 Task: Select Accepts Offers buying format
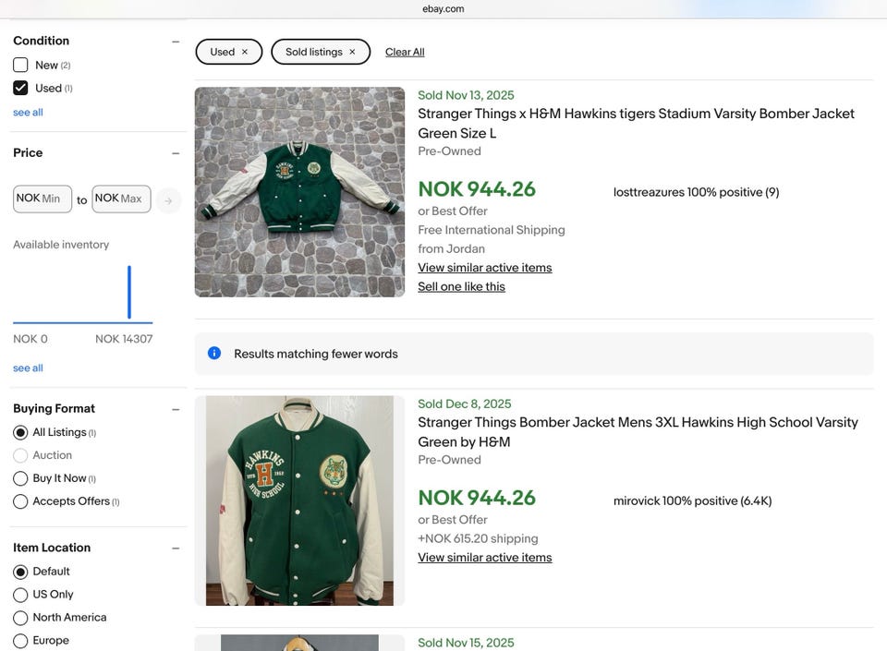click(20, 501)
